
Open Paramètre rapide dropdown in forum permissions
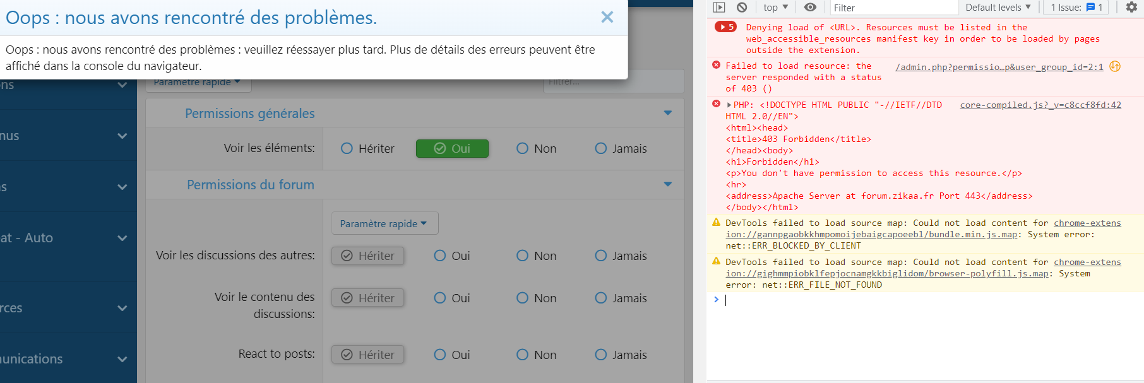point(384,223)
